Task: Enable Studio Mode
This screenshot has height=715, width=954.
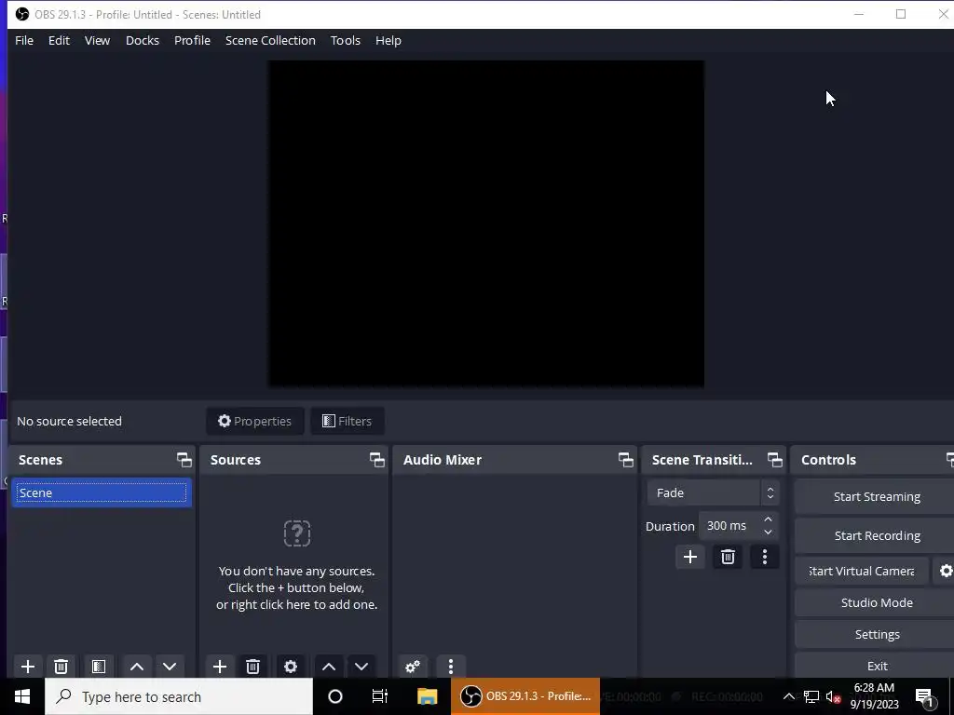Action: 877,602
